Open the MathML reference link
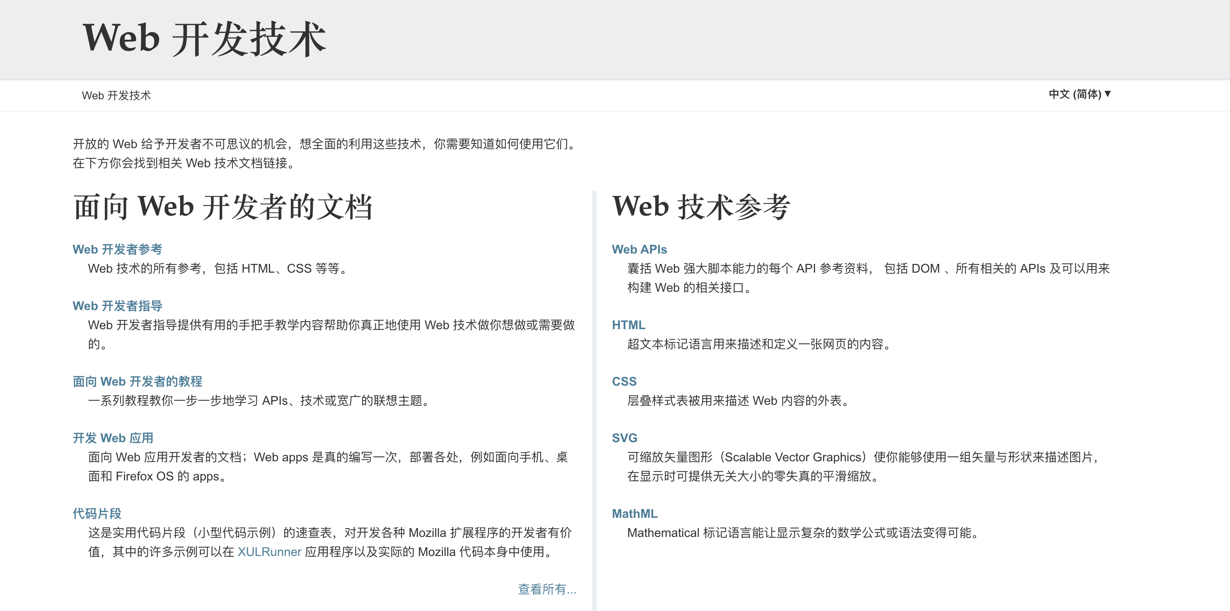Viewport: 1230px width, 611px height. pos(635,513)
